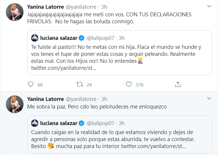Screen dimensions: 218x155
Task: Open the @lulipop07 handle in first quote
Action: tap(100, 38)
